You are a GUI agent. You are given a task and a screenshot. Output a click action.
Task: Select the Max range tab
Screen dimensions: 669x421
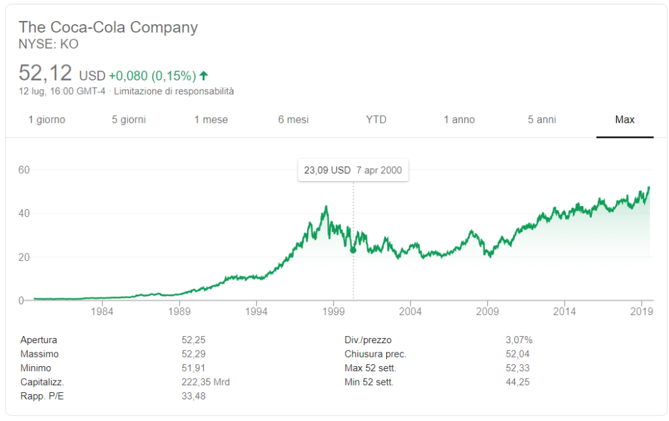coord(625,120)
